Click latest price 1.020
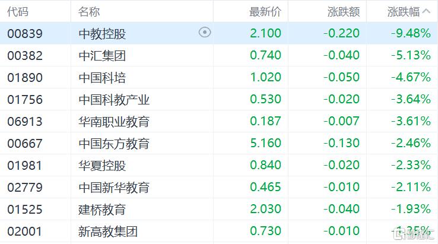Image resolution: width=438 pixels, height=244 pixels. coord(265,77)
